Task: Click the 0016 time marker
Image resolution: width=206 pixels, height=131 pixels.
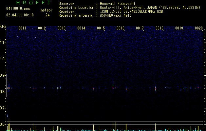Action: coord(121,28)
